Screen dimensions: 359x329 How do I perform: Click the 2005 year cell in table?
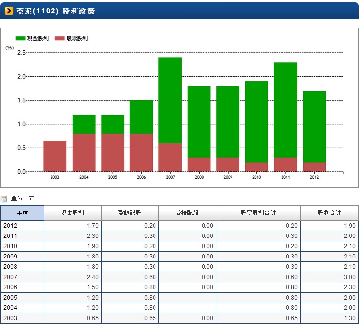coord(22,298)
